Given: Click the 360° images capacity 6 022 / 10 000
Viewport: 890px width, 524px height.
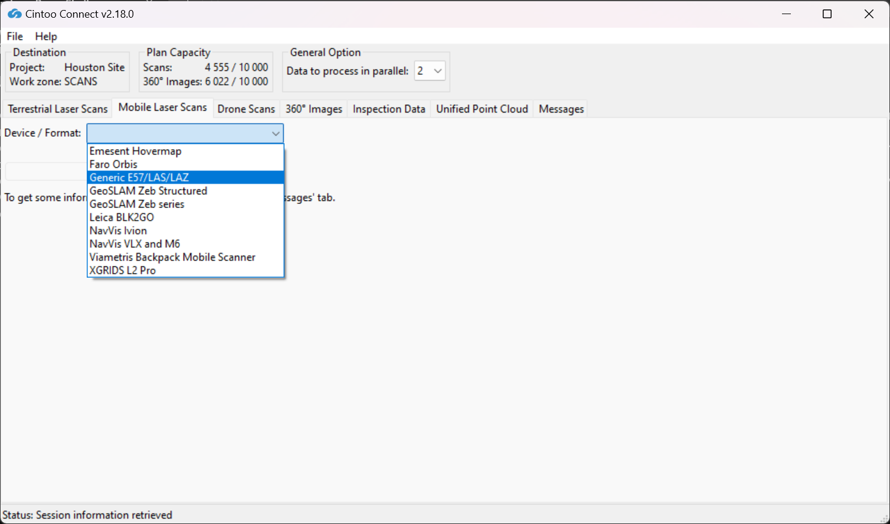Looking at the screenshot, I should click(237, 81).
